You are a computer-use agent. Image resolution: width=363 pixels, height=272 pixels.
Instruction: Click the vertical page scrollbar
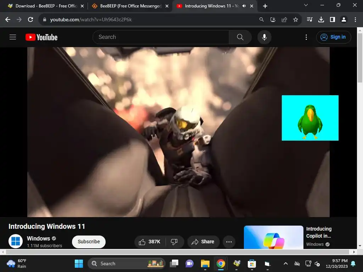tap(360, 57)
